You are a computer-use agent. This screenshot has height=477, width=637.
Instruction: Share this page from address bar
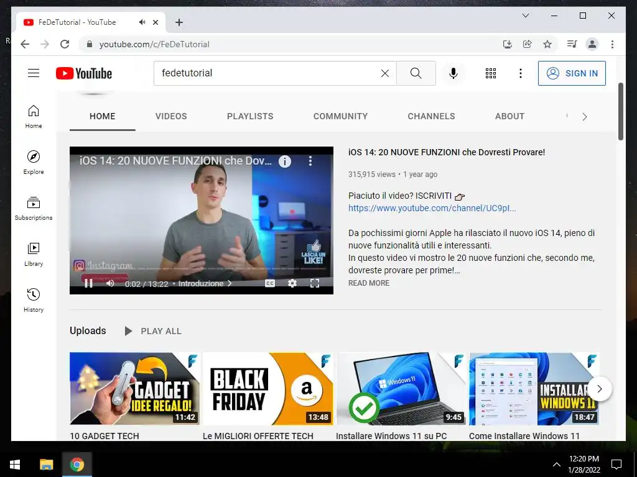point(528,44)
